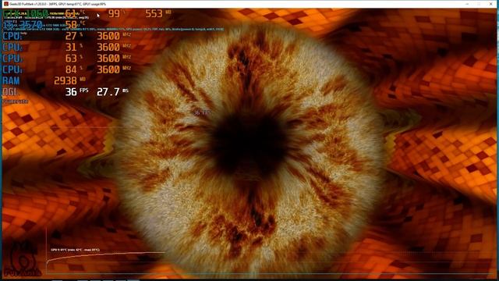Click the FurMark app icon in title bar
The width and height of the screenshot is (499, 281).
pos(5,4)
